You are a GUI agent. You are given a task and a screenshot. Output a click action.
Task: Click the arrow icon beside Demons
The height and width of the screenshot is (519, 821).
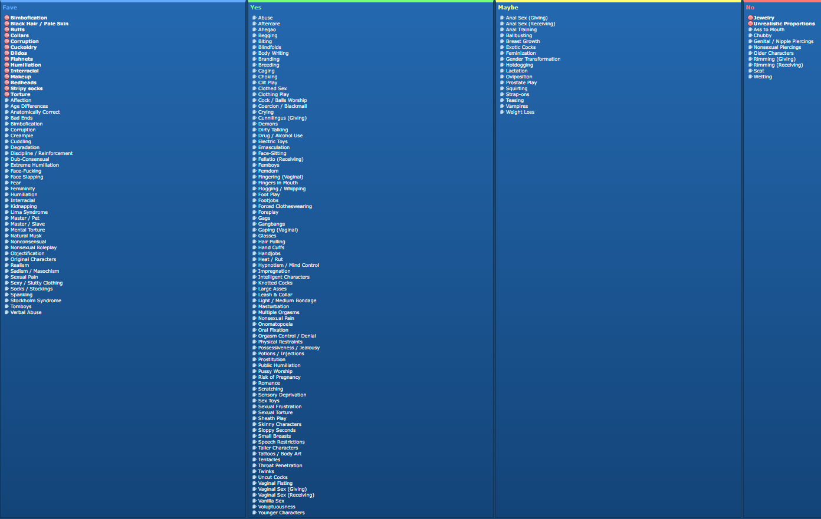click(x=255, y=124)
